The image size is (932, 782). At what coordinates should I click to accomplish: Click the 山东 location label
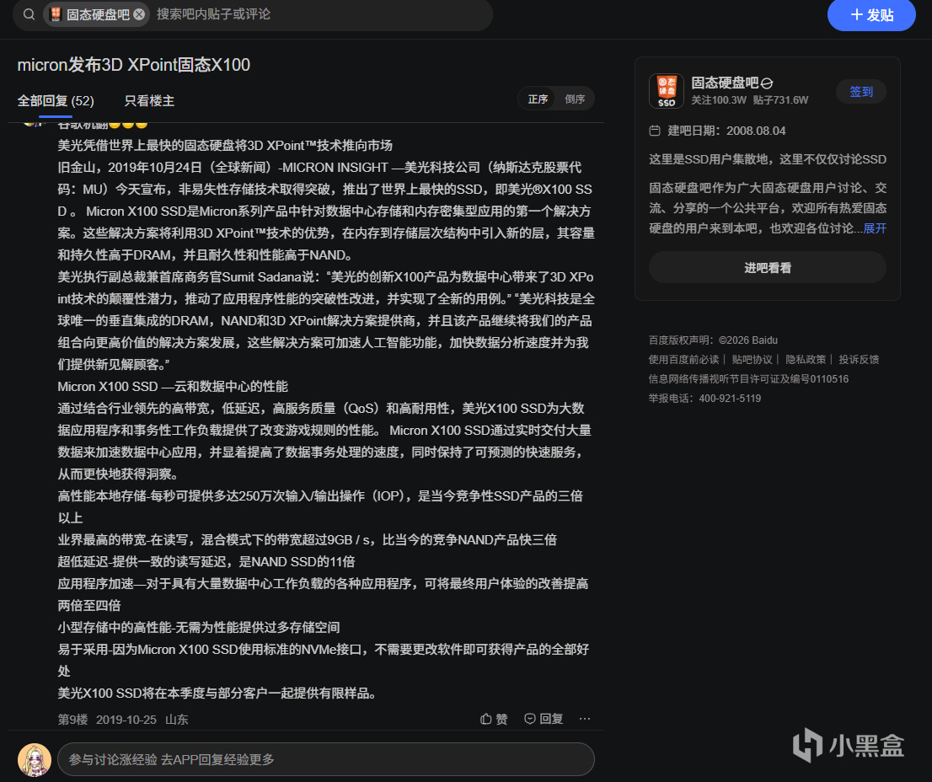176,720
